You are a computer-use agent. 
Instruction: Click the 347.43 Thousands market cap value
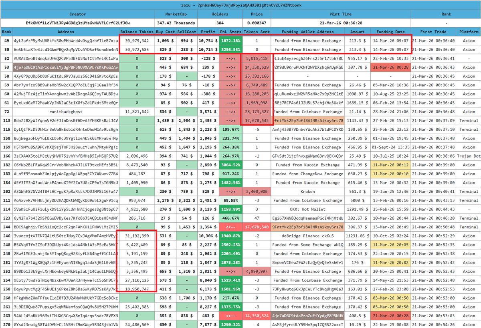point(176,23)
